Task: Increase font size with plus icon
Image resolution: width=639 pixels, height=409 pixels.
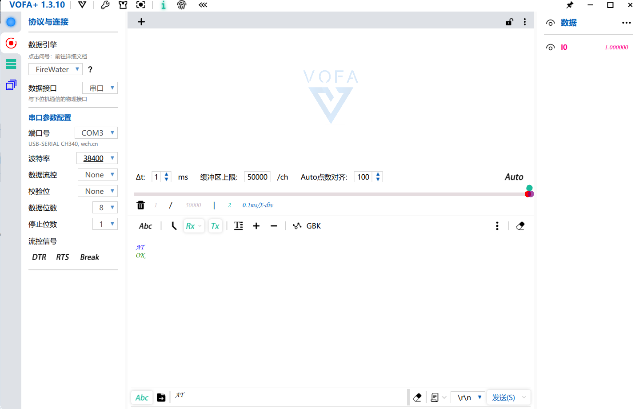Action: tap(256, 226)
